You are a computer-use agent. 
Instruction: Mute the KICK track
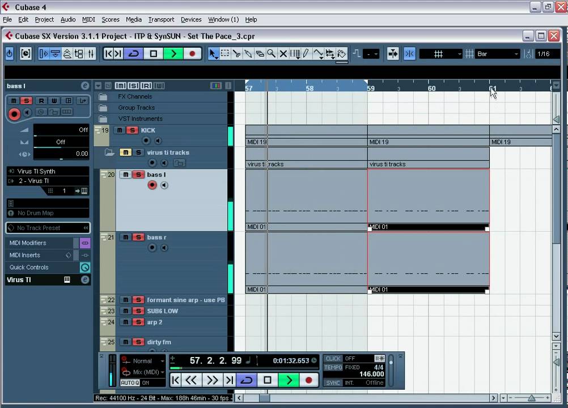point(120,130)
